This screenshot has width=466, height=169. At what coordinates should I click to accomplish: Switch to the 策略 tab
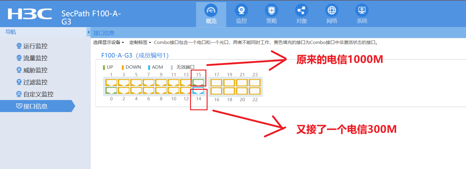[271, 14]
